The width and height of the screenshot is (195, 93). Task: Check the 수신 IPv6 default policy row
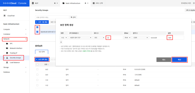click(x=37, y=80)
